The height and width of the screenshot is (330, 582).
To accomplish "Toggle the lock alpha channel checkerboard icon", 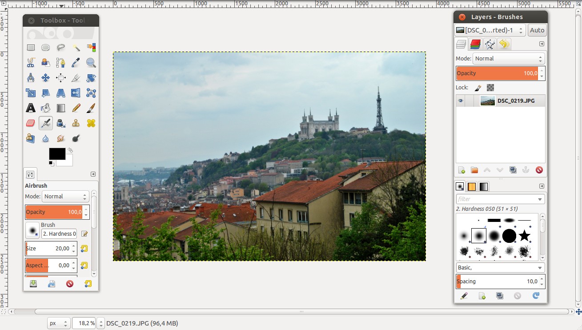I will point(490,88).
